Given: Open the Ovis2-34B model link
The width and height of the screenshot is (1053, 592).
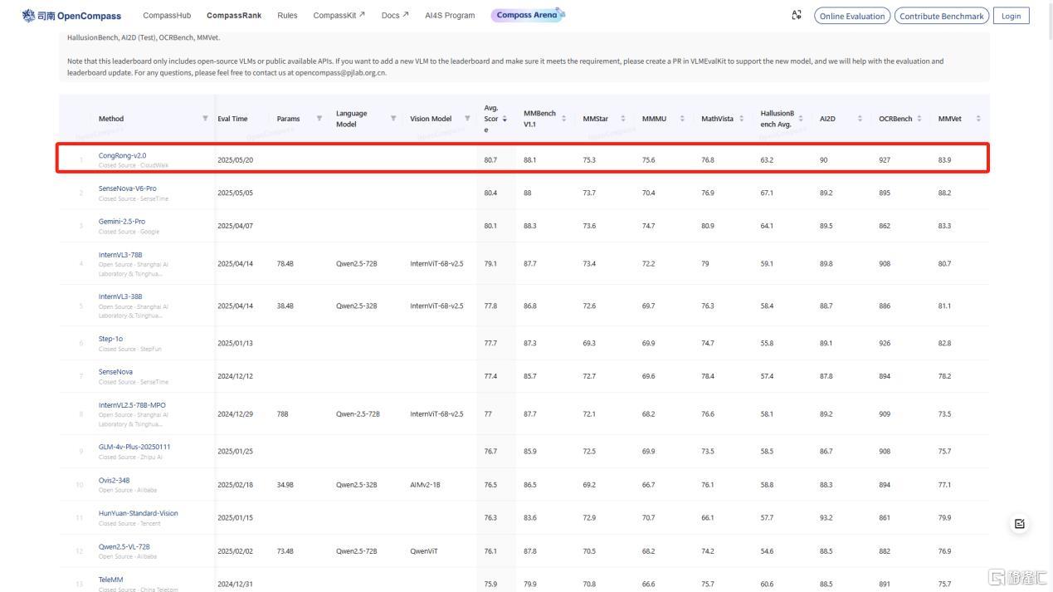Looking at the screenshot, I should 114,480.
